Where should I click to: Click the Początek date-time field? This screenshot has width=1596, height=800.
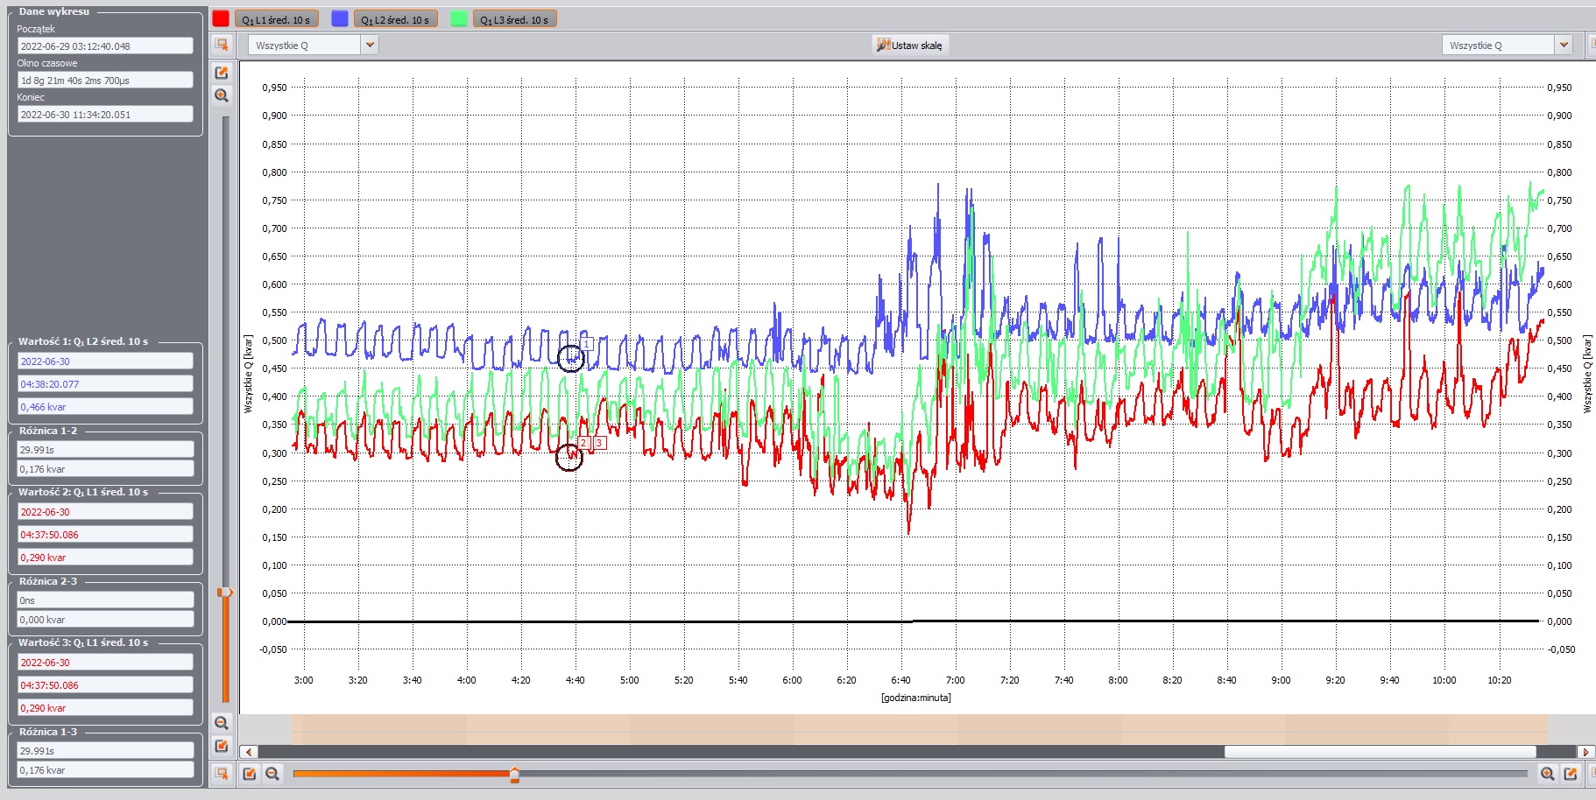point(105,46)
